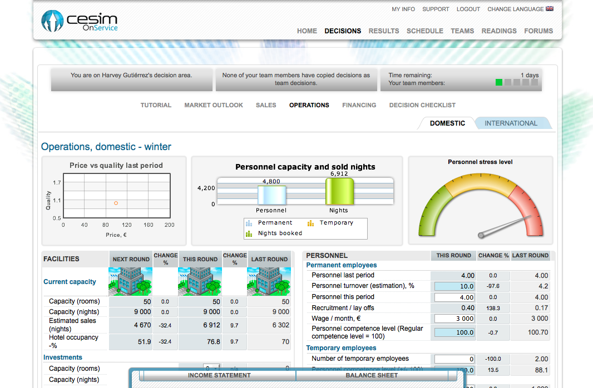Select the blue Permanent legend icon
The width and height of the screenshot is (593, 388).
tap(249, 222)
